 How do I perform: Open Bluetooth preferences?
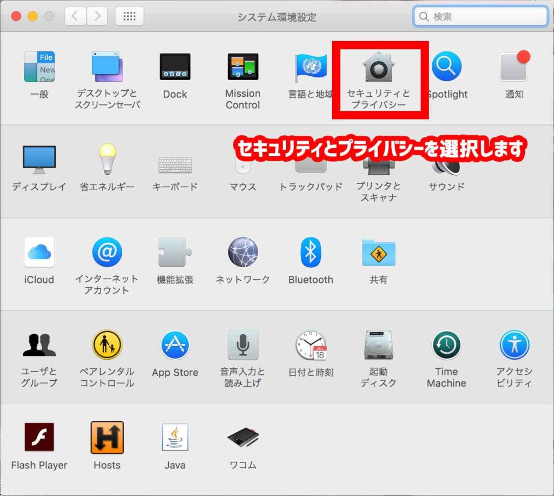pos(311,253)
